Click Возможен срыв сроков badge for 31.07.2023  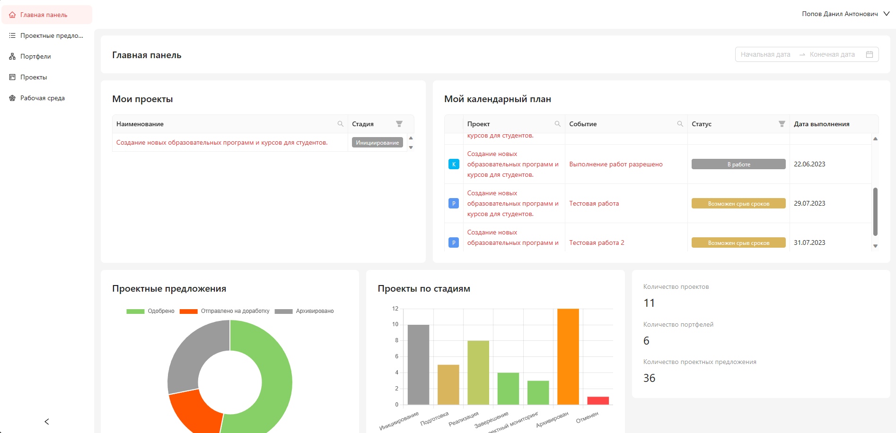click(x=738, y=242)
